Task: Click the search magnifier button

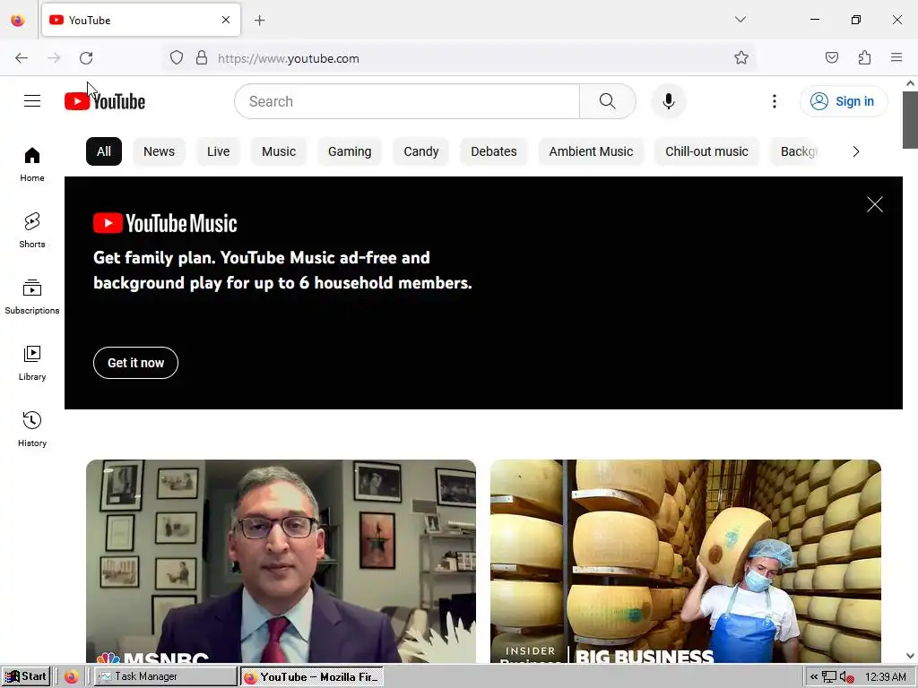Action: 607,101
